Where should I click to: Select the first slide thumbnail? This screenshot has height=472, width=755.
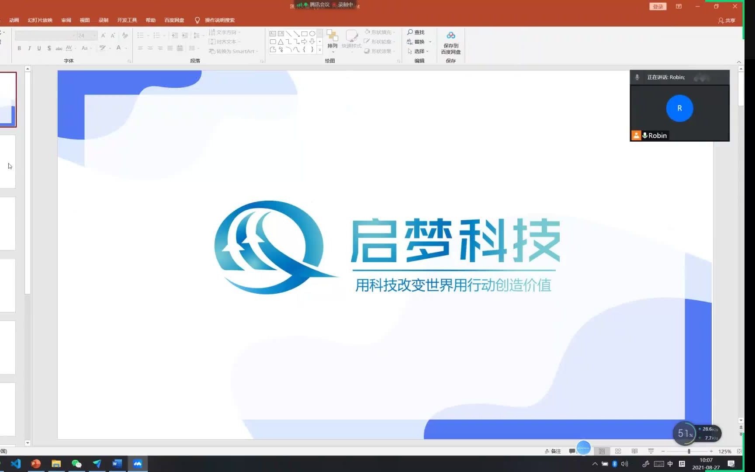point(8,100)
